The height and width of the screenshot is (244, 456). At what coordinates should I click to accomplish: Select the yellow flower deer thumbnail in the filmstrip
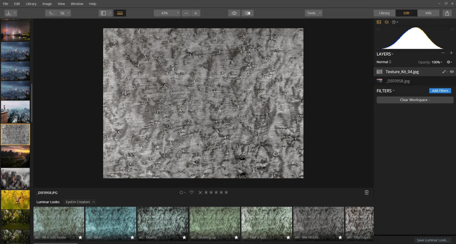[x=15, y=200]
